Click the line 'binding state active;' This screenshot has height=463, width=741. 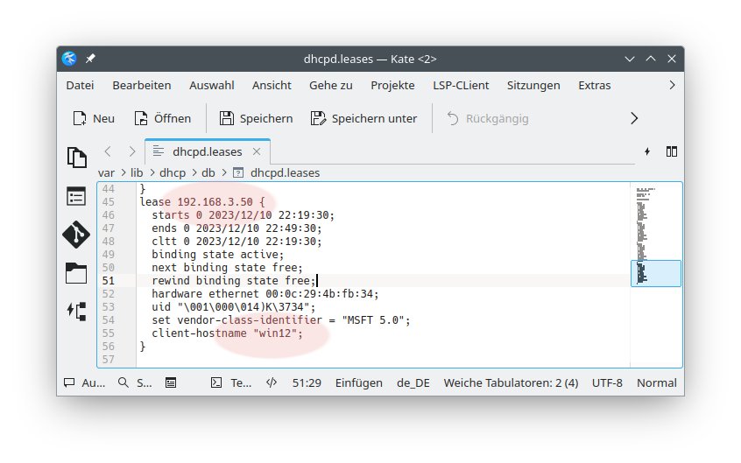(217, 254)
